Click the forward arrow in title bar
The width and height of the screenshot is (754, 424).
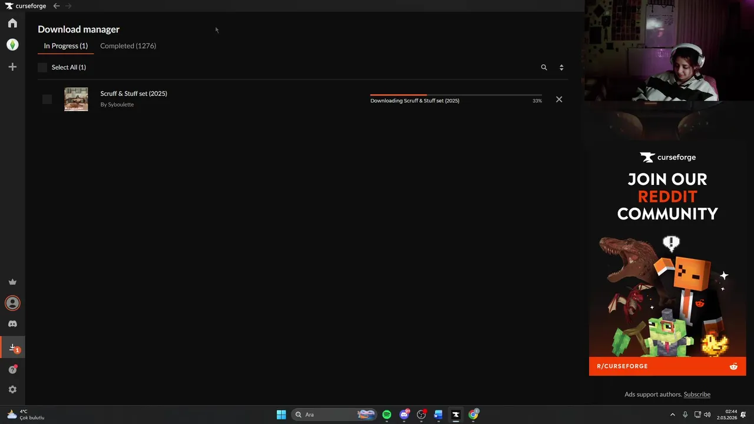pos(68,6)
